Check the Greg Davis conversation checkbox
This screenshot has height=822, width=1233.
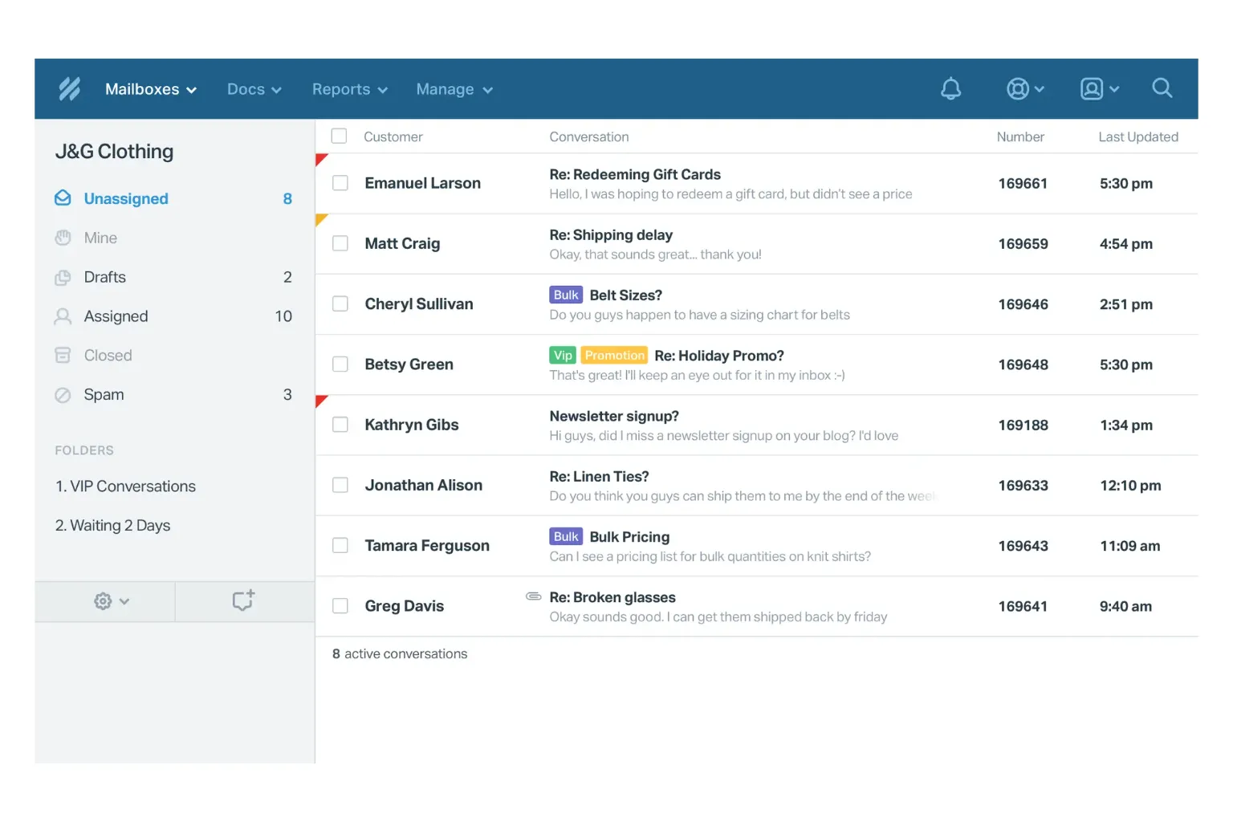(x=340, y=606)
